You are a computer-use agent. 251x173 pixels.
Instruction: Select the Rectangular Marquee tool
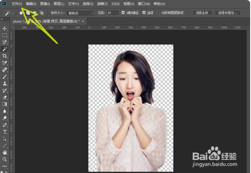(x=4, y=35)
